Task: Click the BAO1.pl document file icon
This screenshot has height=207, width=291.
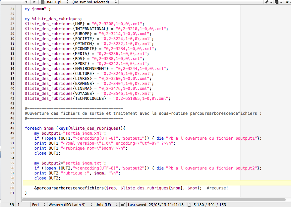Action: [x=43, y=2]
